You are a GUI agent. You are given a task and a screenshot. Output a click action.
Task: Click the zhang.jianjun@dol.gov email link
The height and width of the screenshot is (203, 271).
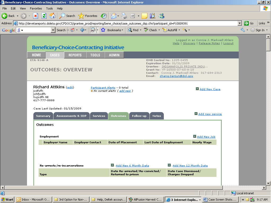177,76
